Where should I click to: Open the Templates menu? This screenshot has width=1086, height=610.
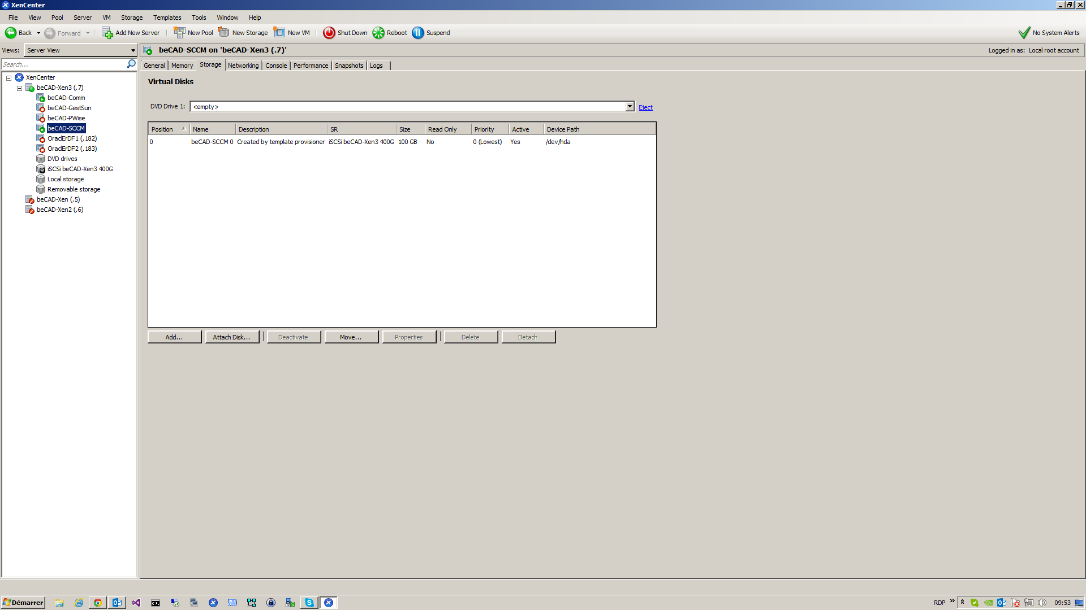click(167, 18)
